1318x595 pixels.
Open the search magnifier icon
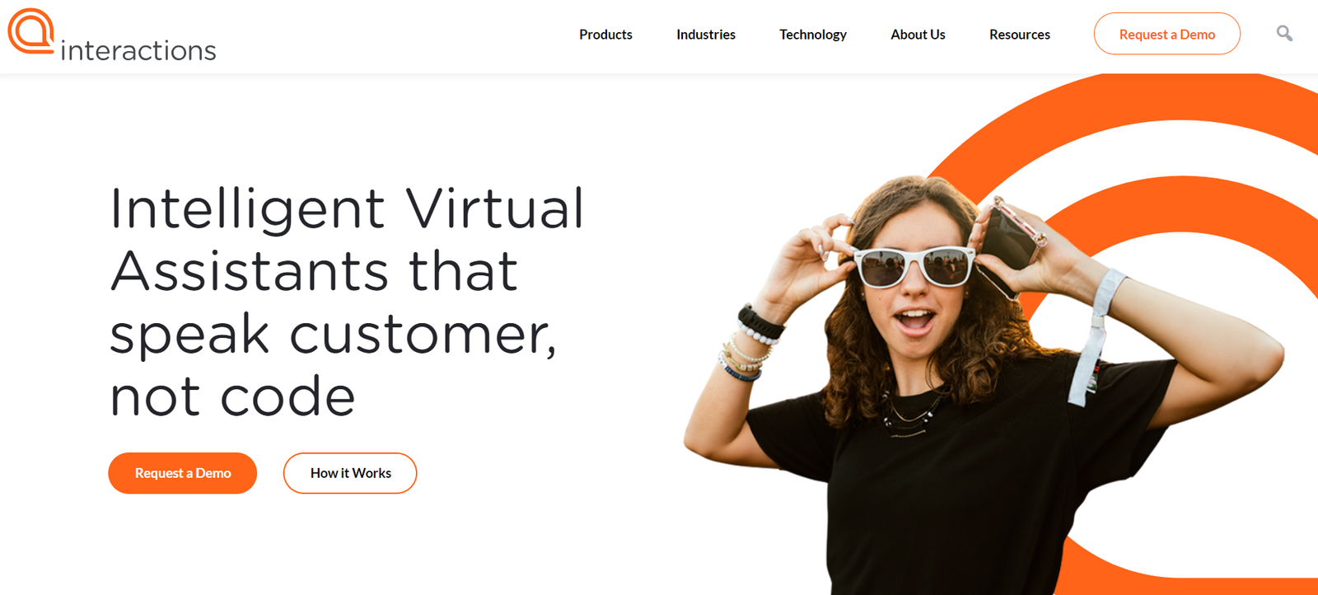point(1284,34)
